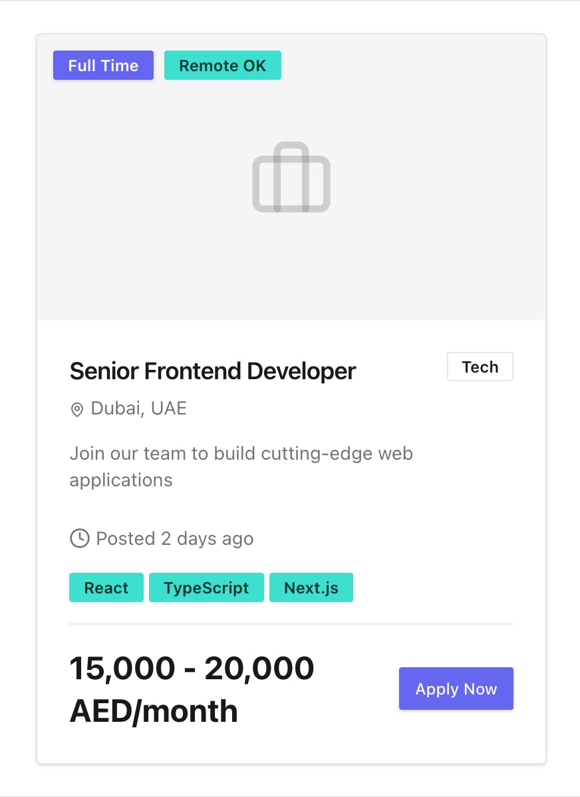Click the word applications in the description
Screen dimensions: 580x797
(121, 480)
